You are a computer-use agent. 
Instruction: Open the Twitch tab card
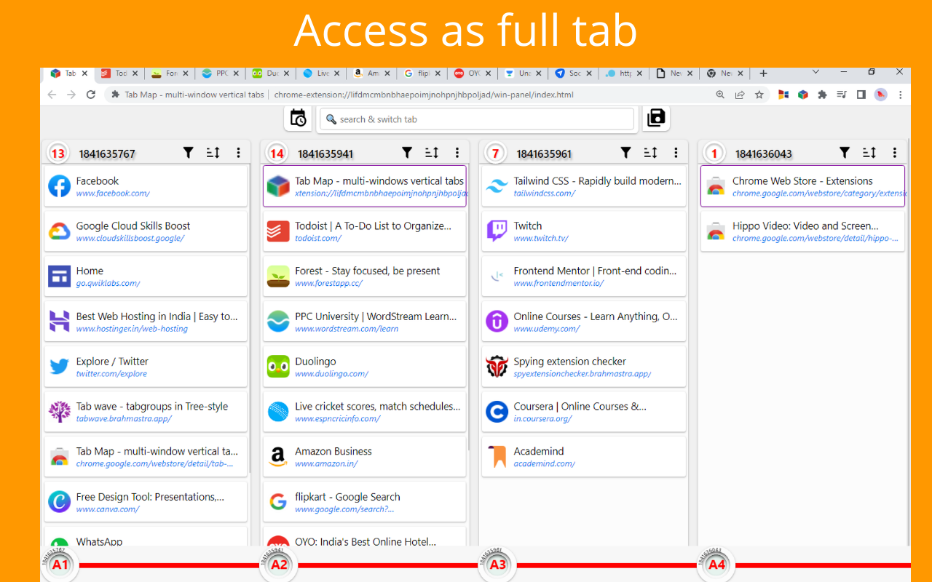pos(584,231)
